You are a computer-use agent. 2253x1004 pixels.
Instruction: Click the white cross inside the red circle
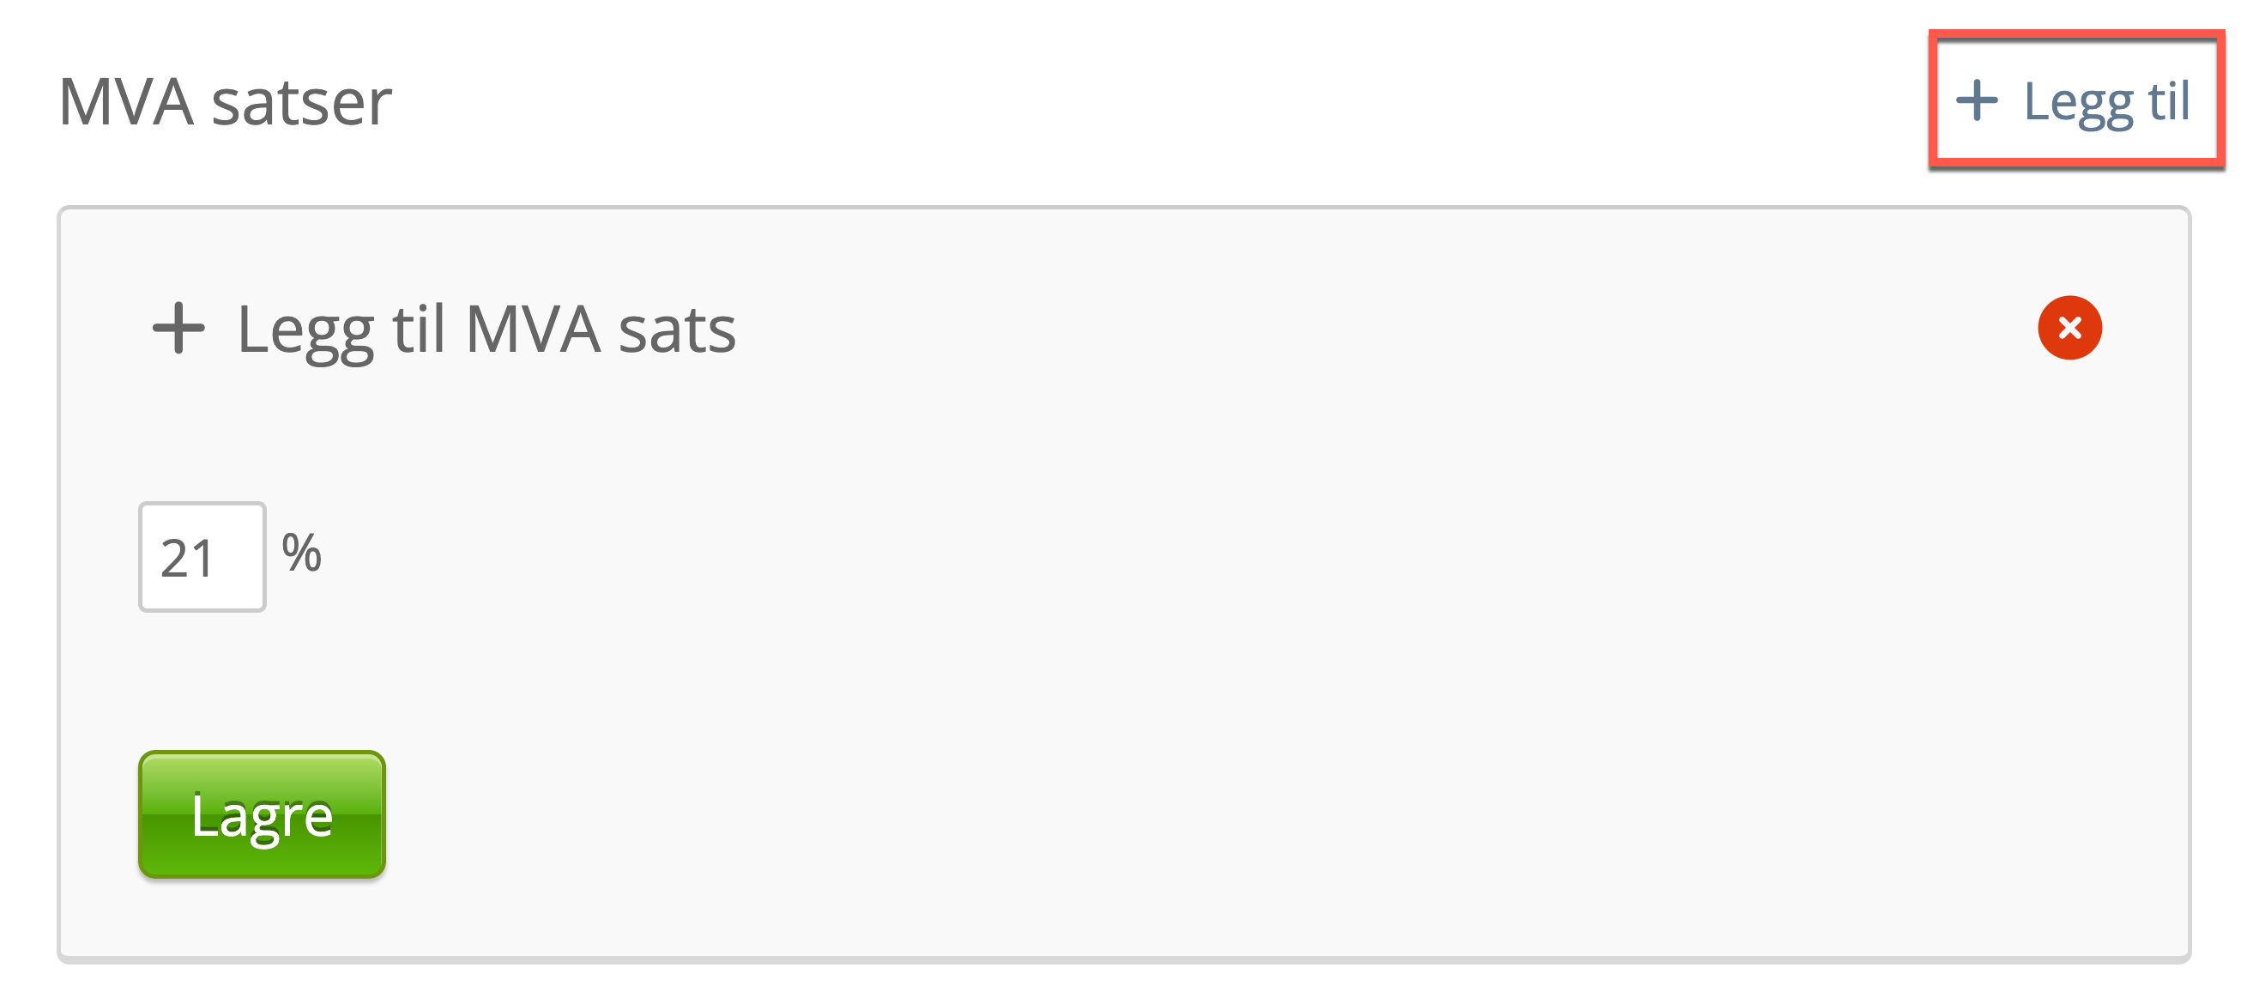tap(2069, 328)
